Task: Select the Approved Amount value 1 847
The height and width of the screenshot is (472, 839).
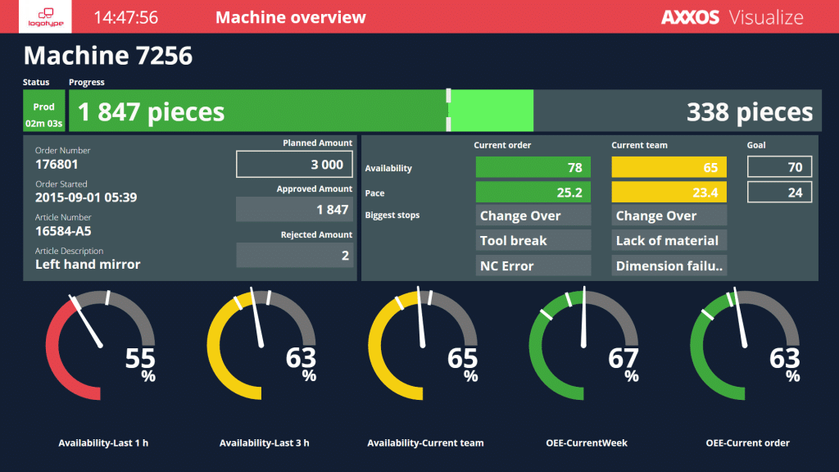Action: pyautogui.click(x=295, y=210)
